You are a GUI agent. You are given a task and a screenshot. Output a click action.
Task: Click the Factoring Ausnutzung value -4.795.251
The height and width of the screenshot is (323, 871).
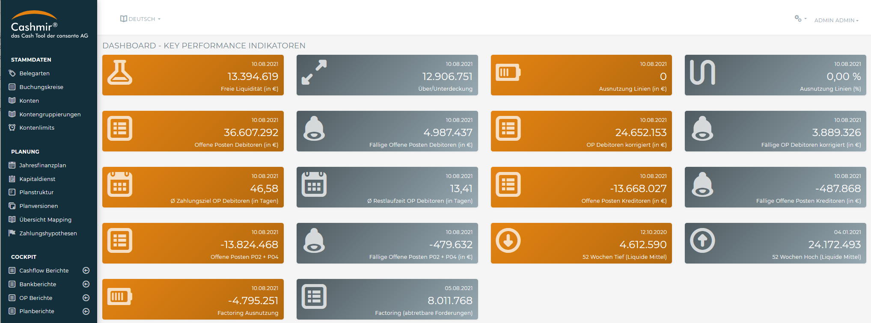pos(253,300)
